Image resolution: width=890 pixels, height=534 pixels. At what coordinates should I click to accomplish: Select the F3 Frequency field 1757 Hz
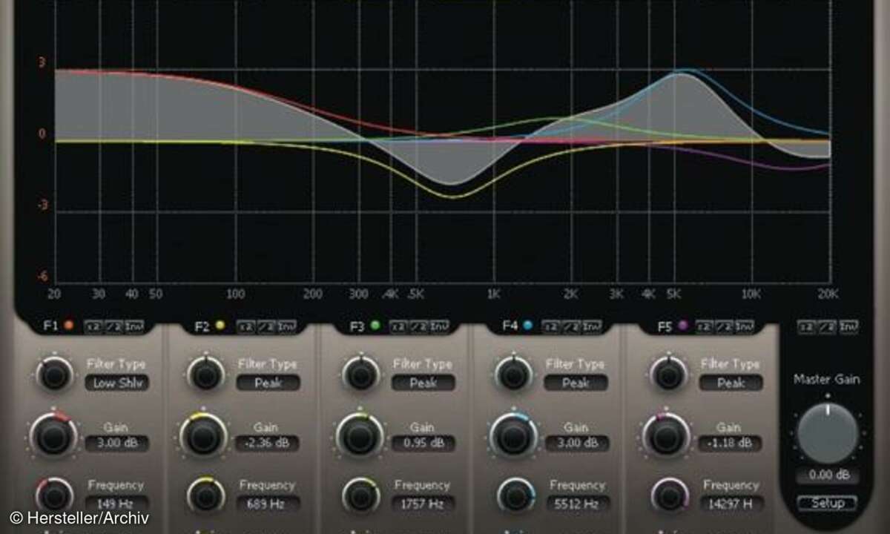423,504
